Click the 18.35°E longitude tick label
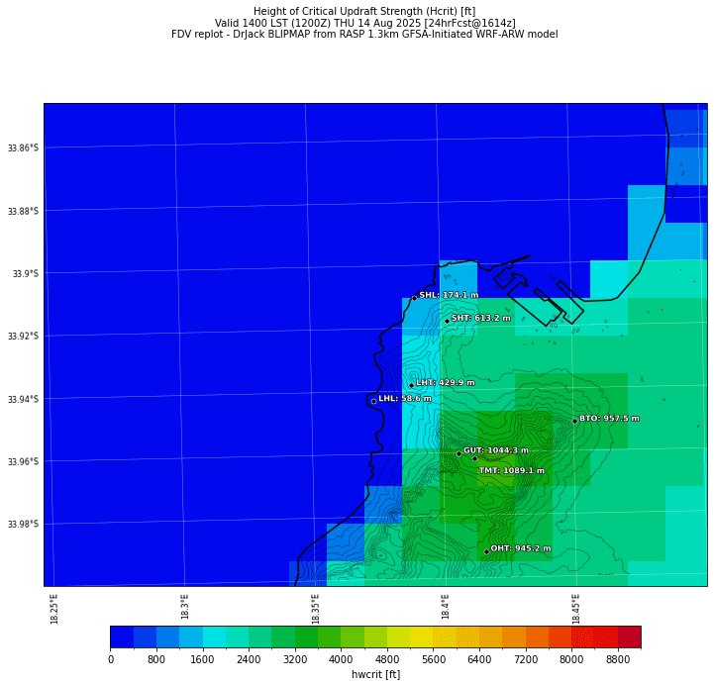 [315, 609]
